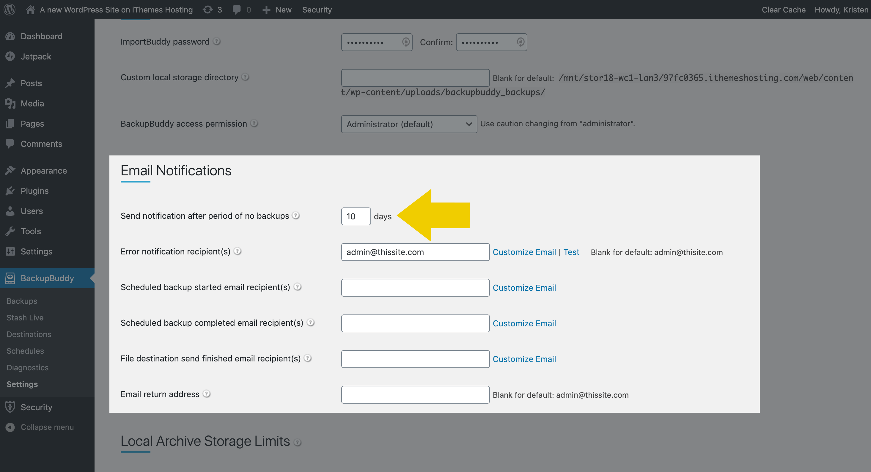
Task: Click password manager icon in ImportBuddy password field
Action: (x=406, y=42)
